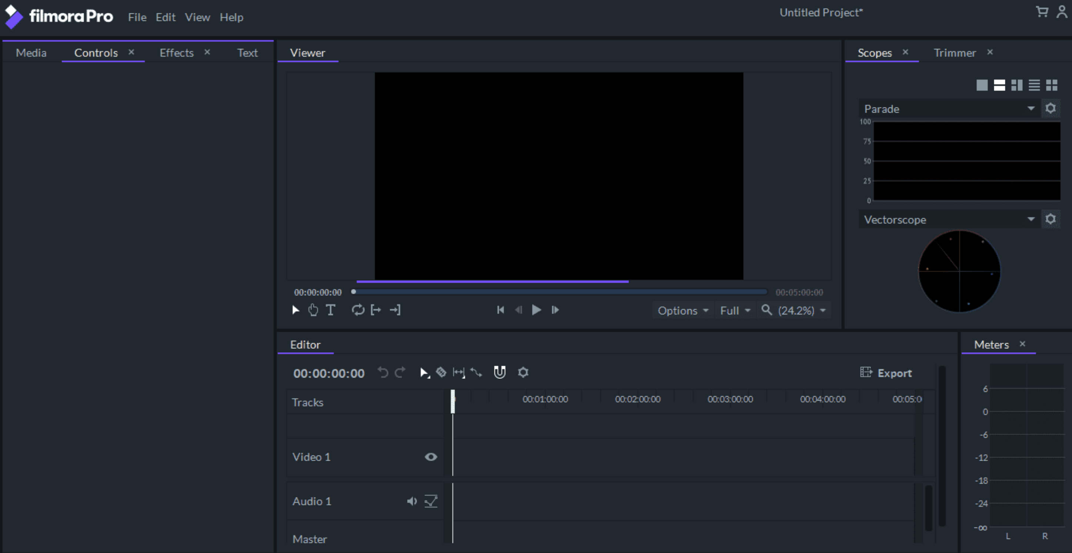Open Parade scope settings gear
Viewport: 1072px width, 553px height.
tap(1051, 108)
